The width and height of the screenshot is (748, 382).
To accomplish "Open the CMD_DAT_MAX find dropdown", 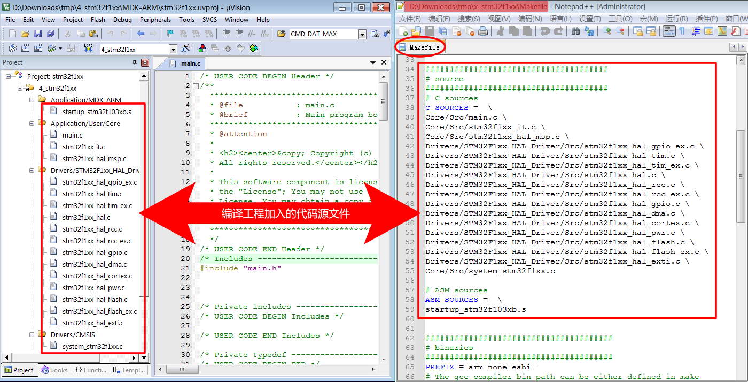I will [x=362, y=34].
